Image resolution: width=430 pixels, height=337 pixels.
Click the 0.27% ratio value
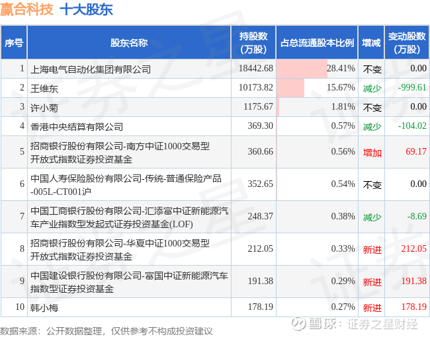click(x=343, y=307)
